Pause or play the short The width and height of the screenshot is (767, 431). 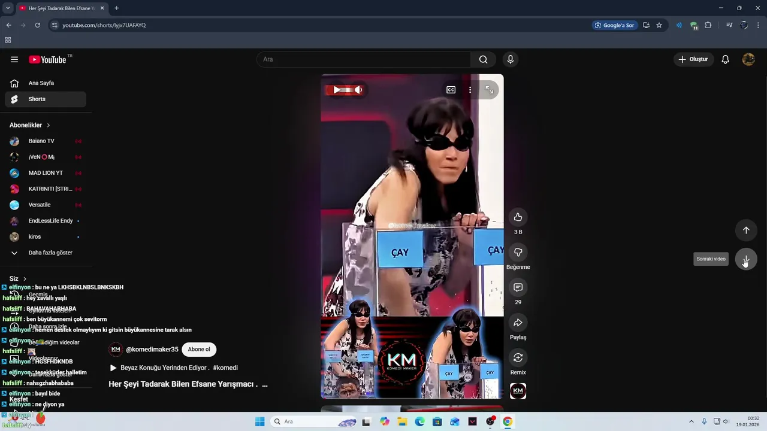pyautogui.click(x=337, y=90)
